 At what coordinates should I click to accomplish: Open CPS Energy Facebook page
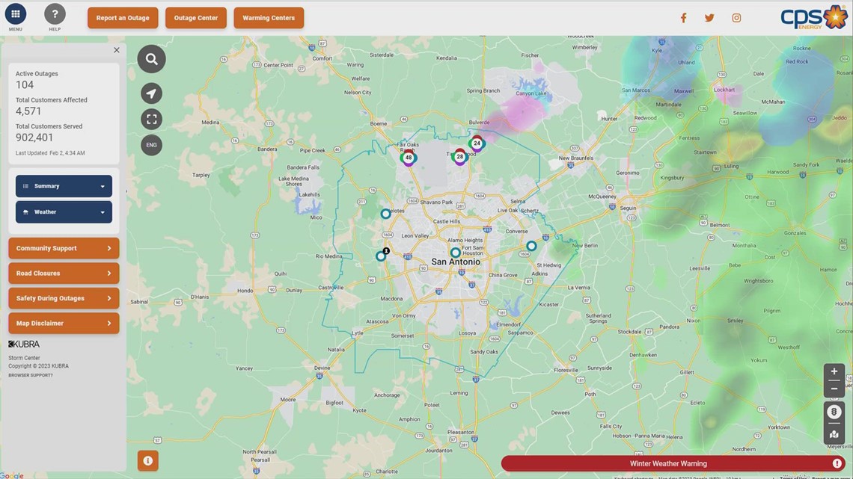(x=683, y=18)
